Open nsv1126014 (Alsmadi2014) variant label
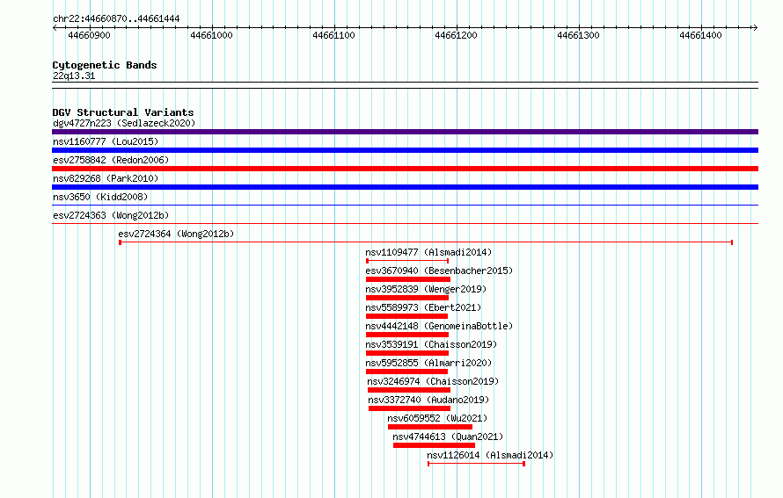The image size is (783, 498). point(490,455)
